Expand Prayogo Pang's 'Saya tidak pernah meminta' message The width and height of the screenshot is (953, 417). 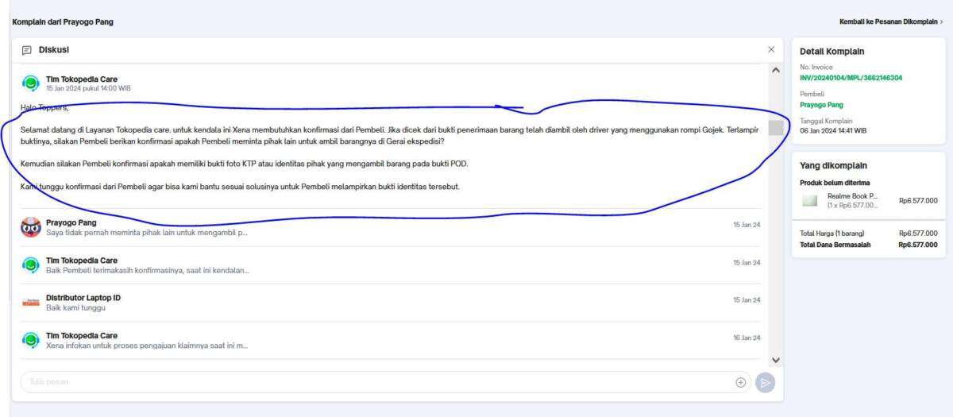pyautogui.click(x=391, y=228)
